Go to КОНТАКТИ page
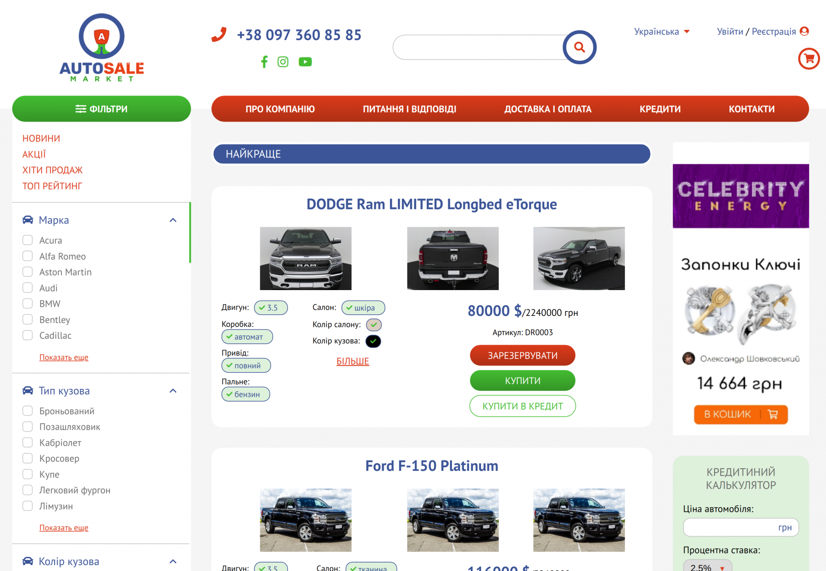The height and width of the screenshot is (571, 826). point(752,109)
